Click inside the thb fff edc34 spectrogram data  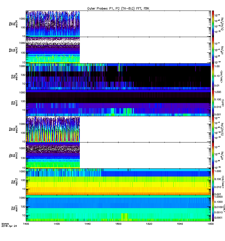tap(53, 24)
